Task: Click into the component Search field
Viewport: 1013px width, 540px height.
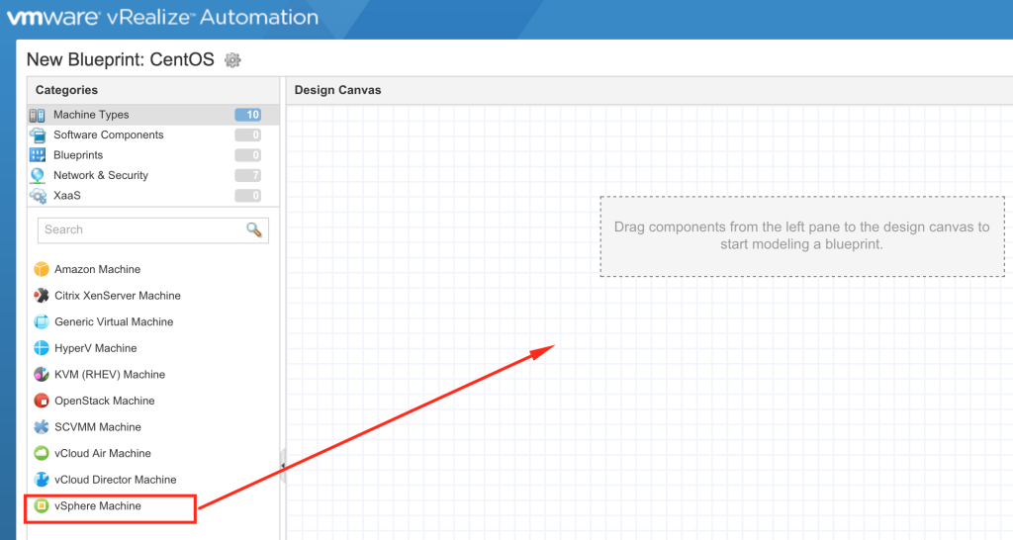Action: coord(138,229)
